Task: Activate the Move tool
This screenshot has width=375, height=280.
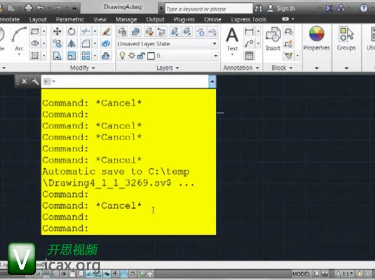Action: [x=57, y=31]
